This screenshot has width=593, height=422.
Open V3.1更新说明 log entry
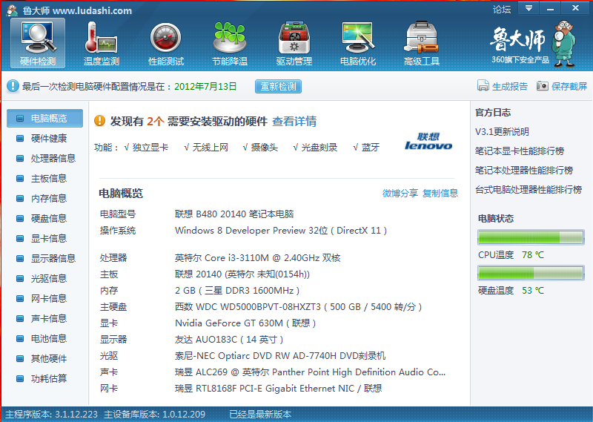click(502, 132)
